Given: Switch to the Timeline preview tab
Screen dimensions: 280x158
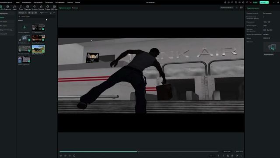Looking at the screenshot, I should point(65,8).
